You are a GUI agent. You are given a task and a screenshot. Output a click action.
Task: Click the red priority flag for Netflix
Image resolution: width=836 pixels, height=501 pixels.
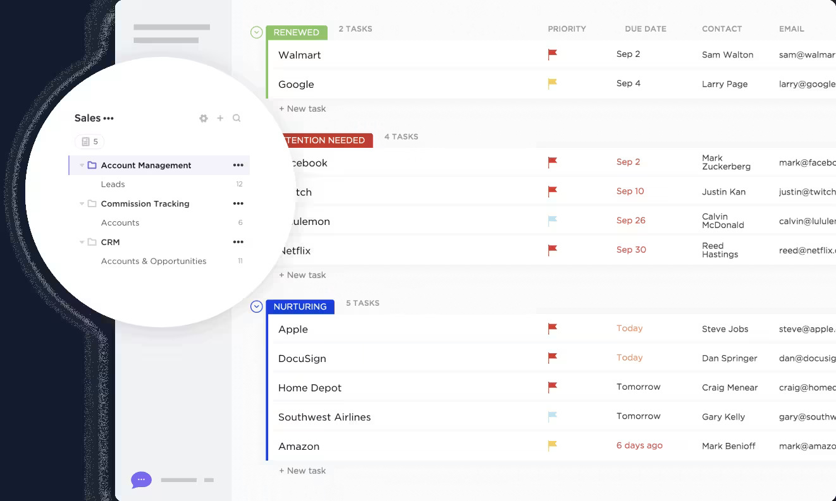tap(553, 251)
